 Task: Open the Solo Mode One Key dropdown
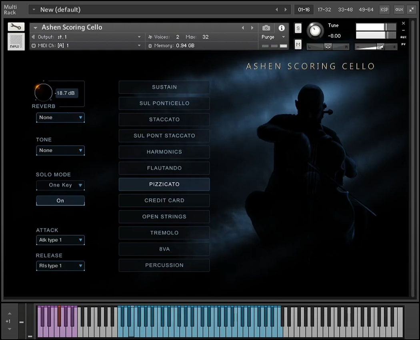pos(60,185)
